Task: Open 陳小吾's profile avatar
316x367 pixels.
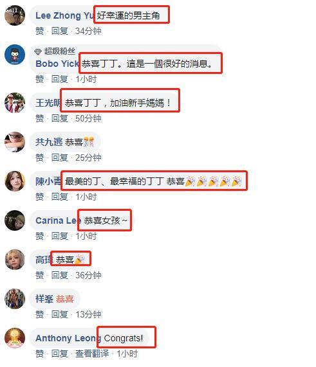Action: click(15, 181)
